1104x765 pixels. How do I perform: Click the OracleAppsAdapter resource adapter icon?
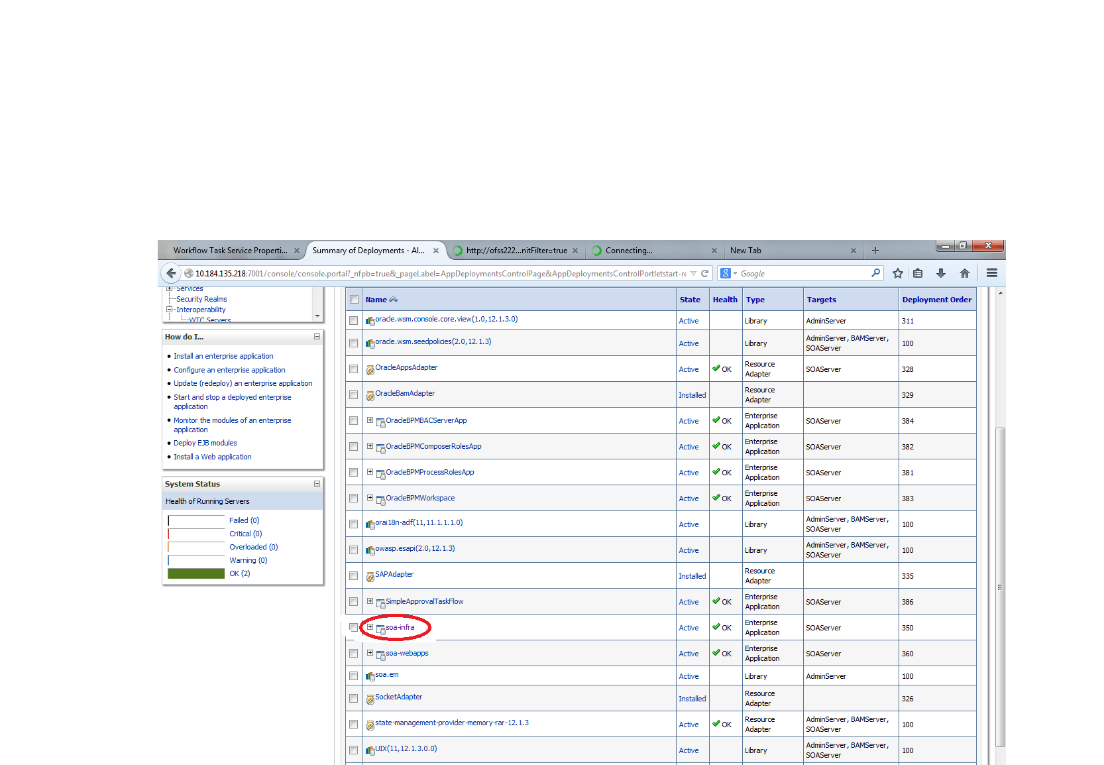370,370
